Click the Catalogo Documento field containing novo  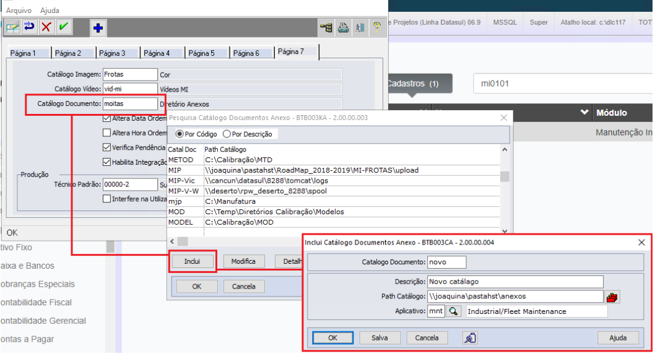coord(446,262)
